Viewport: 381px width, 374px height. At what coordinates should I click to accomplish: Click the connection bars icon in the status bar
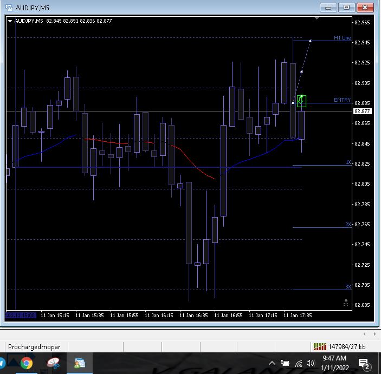coord(320,347)
